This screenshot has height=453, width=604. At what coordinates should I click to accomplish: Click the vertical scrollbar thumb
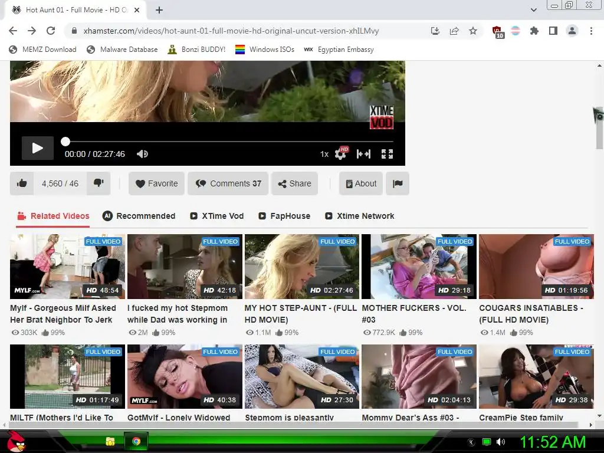tap(599, 128)
